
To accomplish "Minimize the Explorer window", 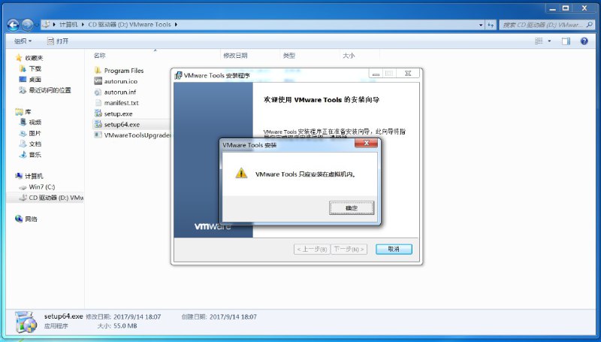I will 553,8.
